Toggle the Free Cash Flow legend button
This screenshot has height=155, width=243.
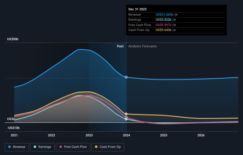(73, 147)
